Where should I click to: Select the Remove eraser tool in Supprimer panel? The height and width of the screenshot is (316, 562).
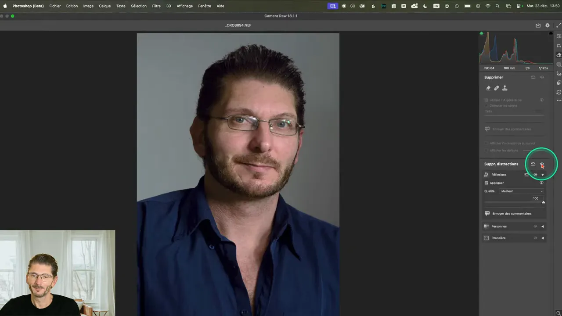pos(488,88)
